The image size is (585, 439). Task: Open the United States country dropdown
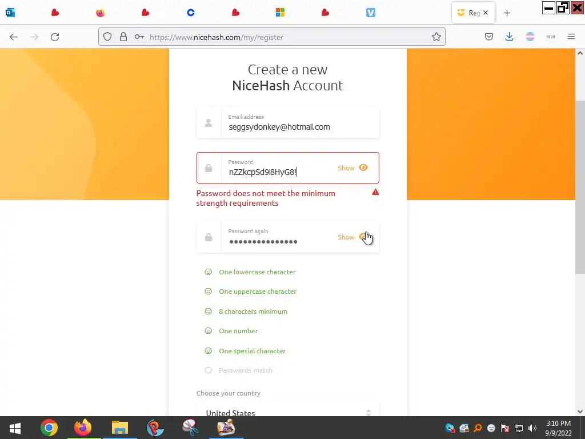(288, 409)
